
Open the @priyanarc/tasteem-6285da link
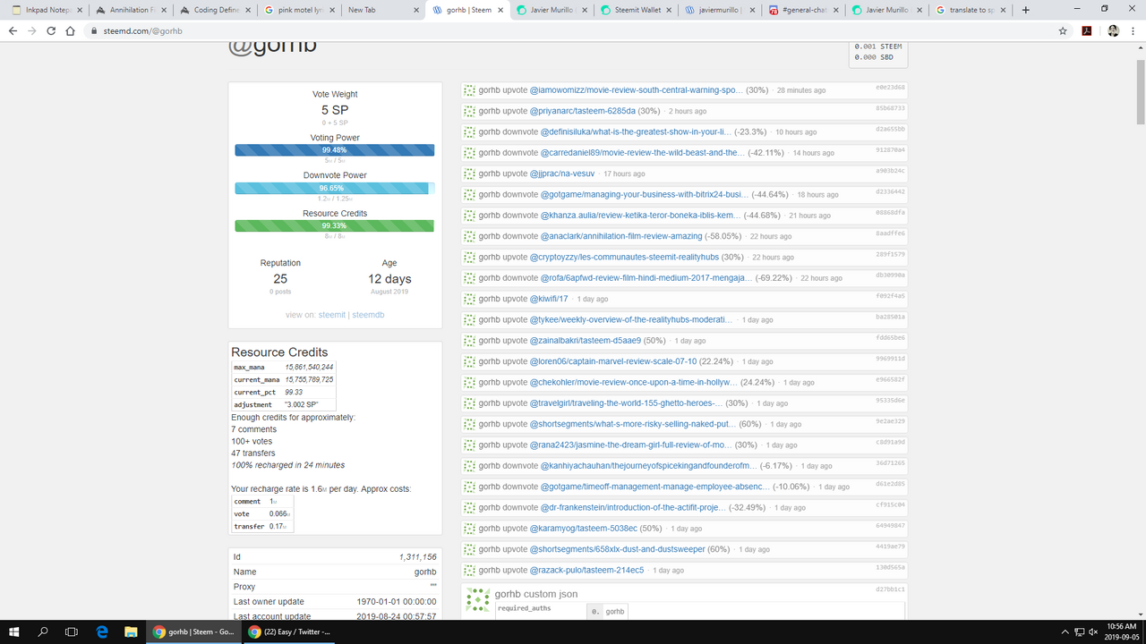point(583,111)
